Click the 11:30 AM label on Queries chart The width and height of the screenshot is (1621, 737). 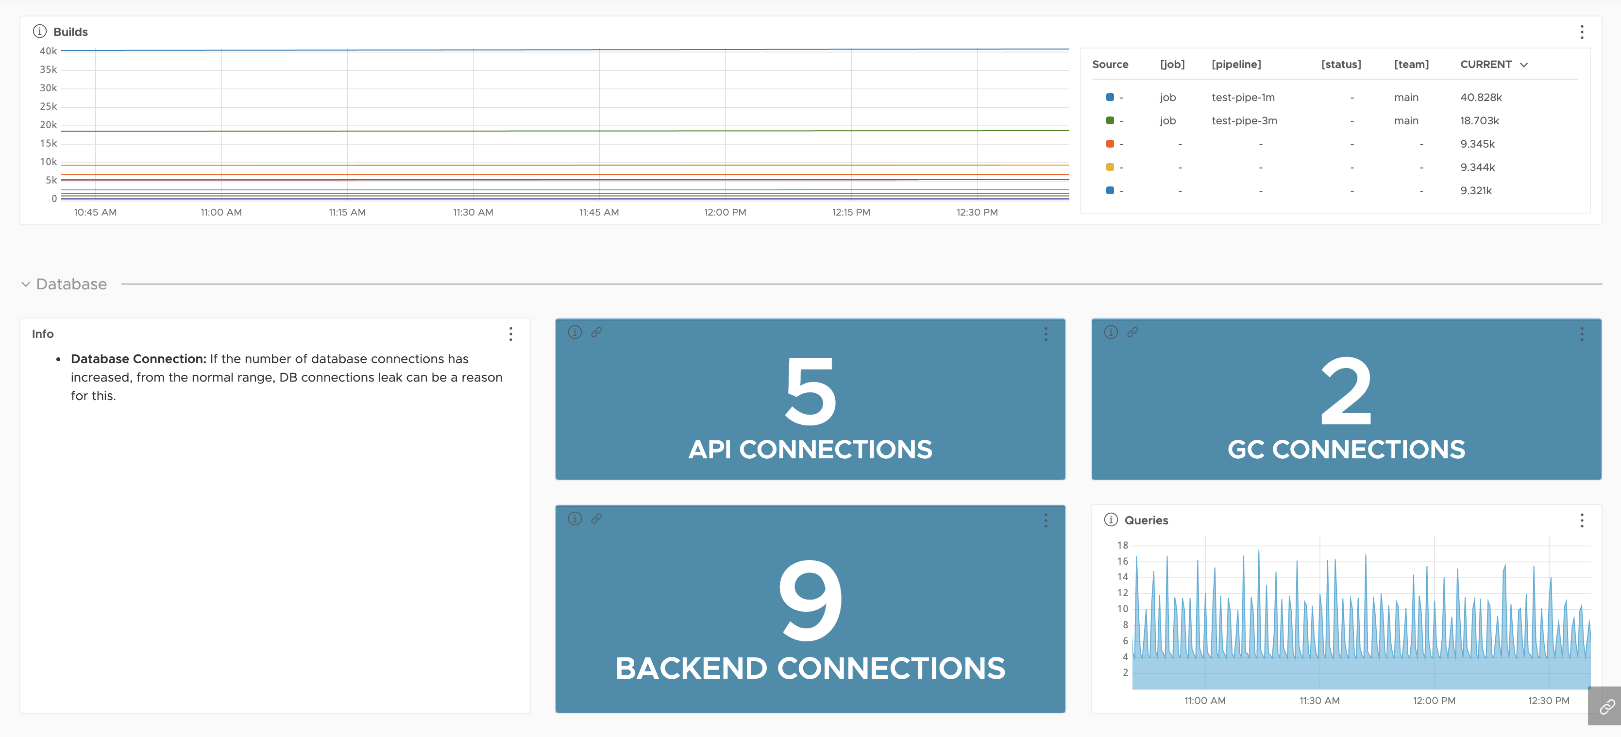coord(1319,701)
